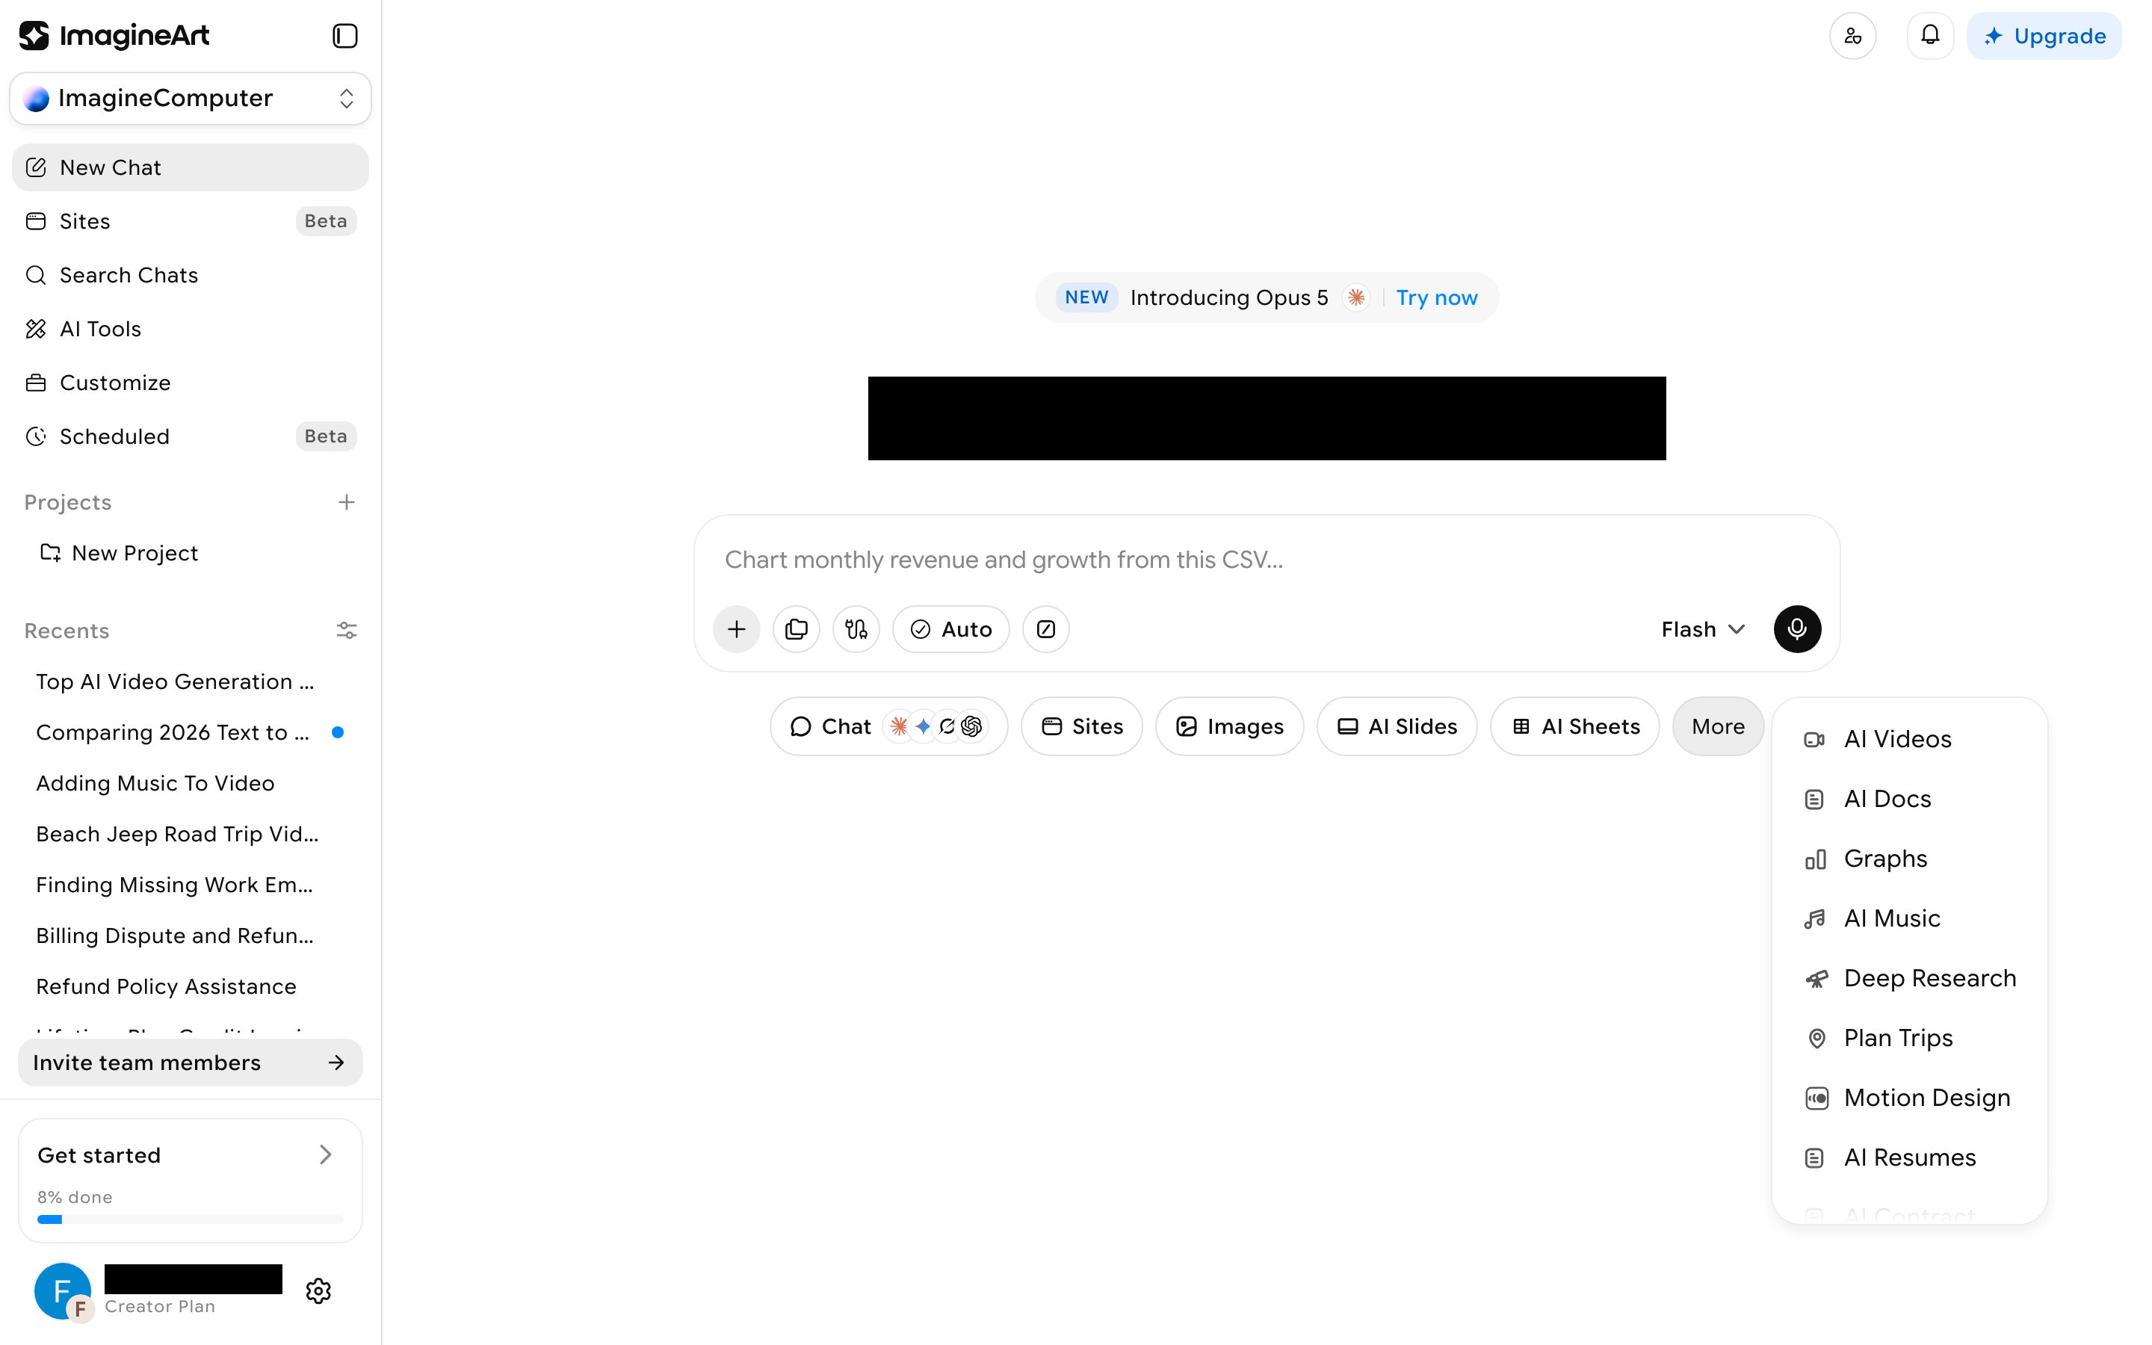
Task: Select the AI Slides mode chip
Action: click(1397, 726)
